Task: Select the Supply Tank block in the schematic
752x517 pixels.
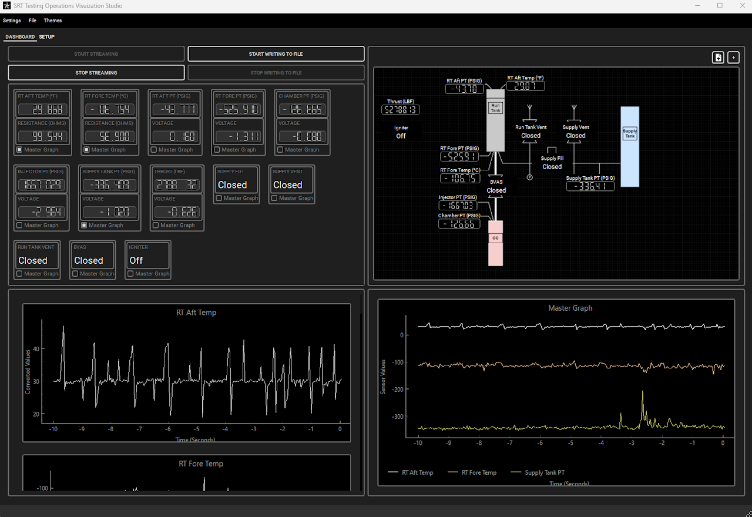Action: point(630,147)
